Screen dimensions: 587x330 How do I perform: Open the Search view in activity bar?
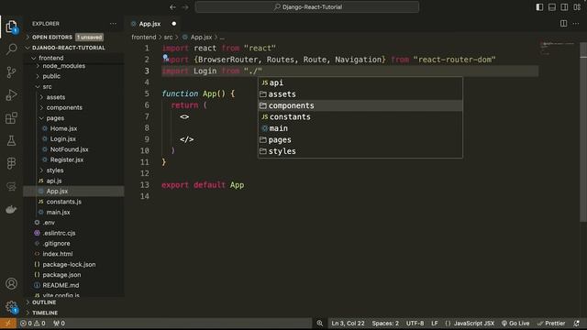point(11,49)
